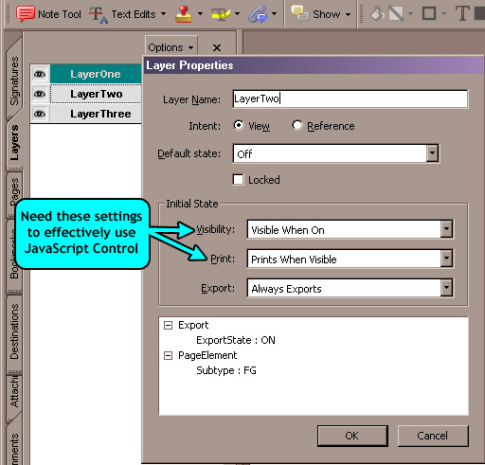The height and width of the screenshot is (465, 485).
Task: Click the Attach file paperclip icon
Action: 258,14
